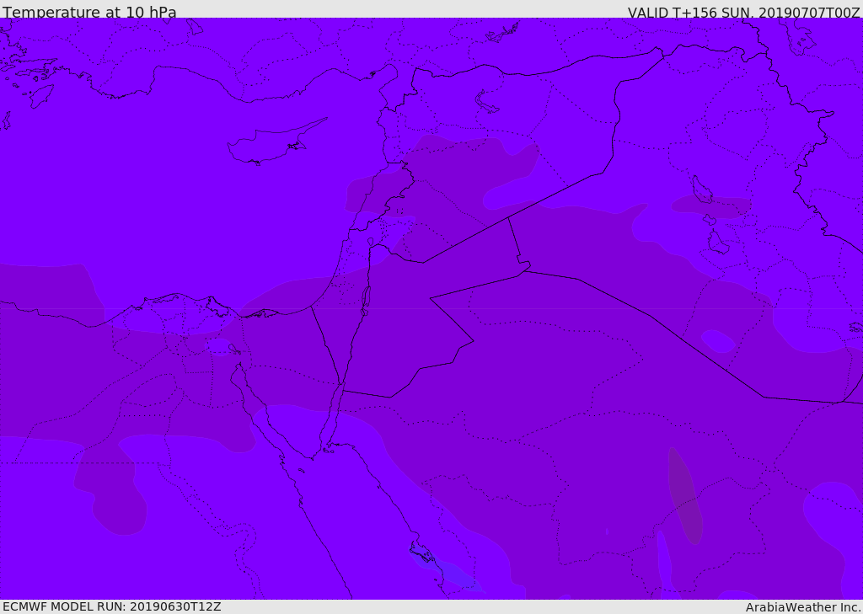Click the 'ECMWF MODEL RUN: 20190630T12Z' text
This screenshot has width=863, height=614.
point(112,606)
